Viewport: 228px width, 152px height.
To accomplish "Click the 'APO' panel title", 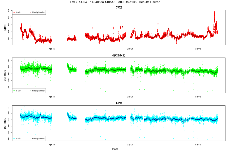I will click(119, 103).
